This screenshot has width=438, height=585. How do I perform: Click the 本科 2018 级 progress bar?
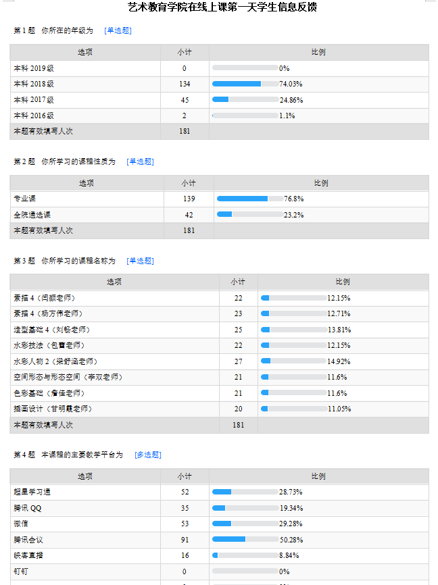pos(245,84)
